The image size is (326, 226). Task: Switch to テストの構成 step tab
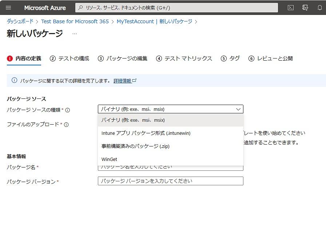[x=69, y=58]
